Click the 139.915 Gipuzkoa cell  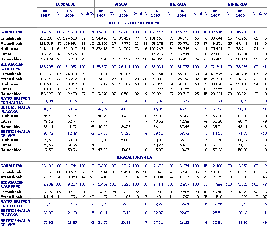[216, 32]
